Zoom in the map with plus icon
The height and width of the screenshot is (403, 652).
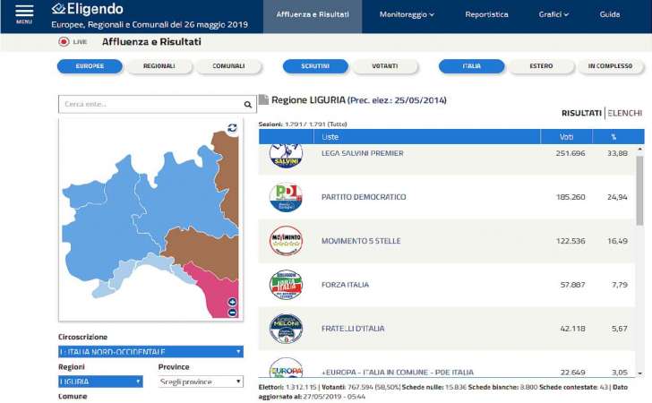[233, 302]
